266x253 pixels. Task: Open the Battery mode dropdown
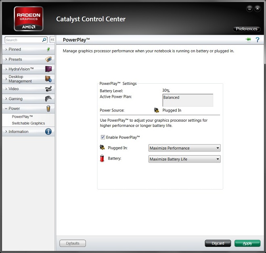click(184, 159)
